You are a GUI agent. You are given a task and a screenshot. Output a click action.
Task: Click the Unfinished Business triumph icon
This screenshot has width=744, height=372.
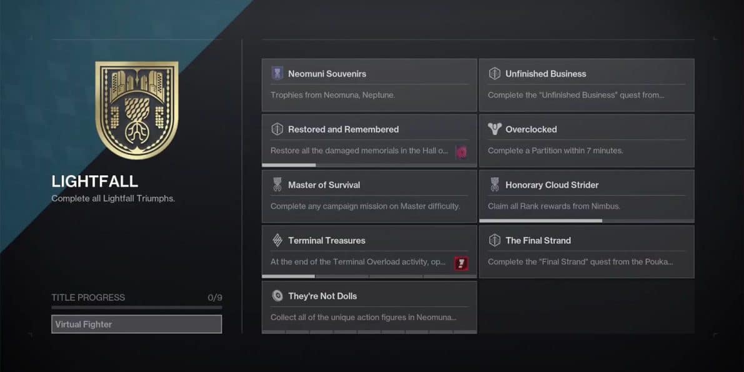pyautogui.click(x=494, y=74)
